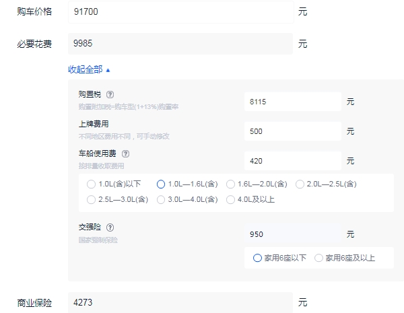Select 家用6座及以上 seat option
The height and width of the screenshot is (313, 404).
[319, 257]
